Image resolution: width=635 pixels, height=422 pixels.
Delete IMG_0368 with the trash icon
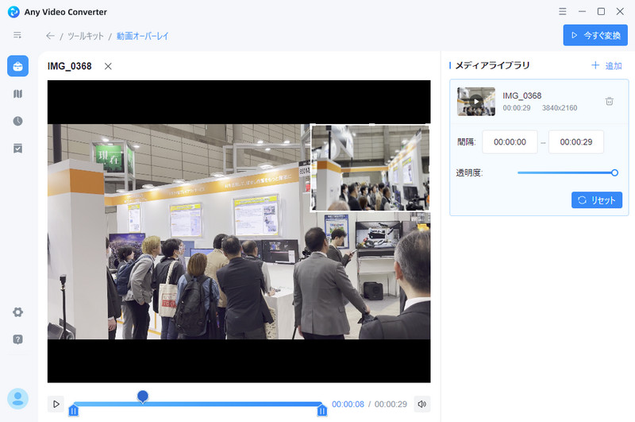[609, 102]
